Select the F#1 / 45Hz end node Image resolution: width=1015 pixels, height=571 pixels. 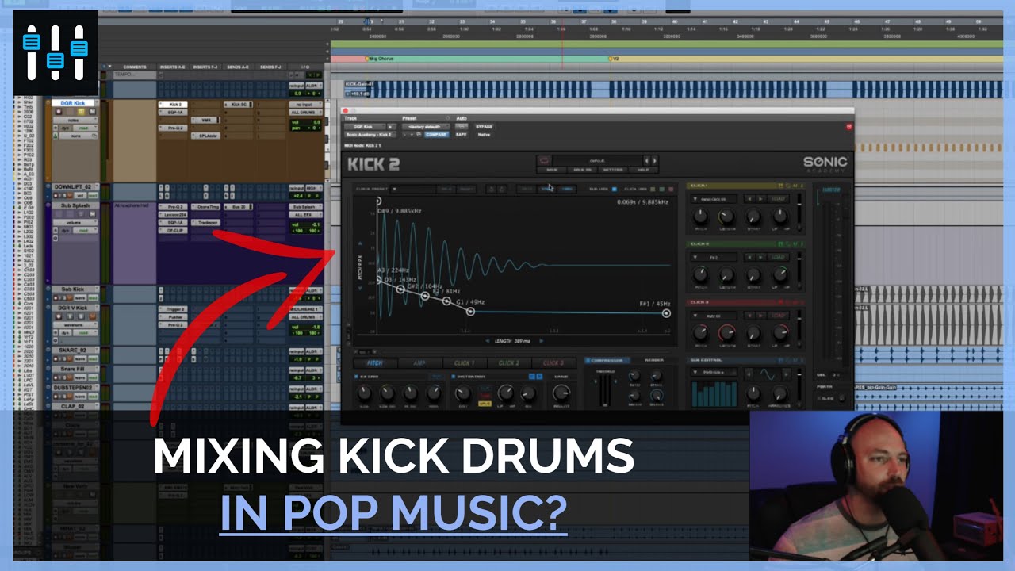[666, 313]
